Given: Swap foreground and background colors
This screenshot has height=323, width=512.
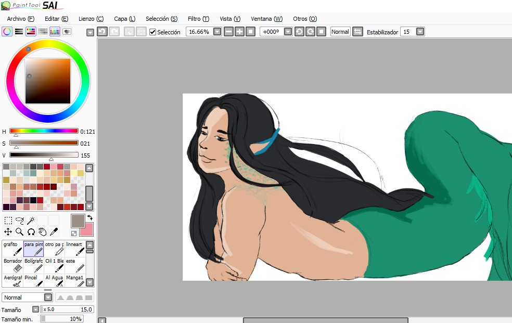Looking at the screenshot, I should click(x=90, y=218).
